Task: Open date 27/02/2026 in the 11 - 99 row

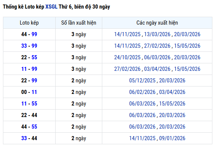Action: [x=127, y=69]
